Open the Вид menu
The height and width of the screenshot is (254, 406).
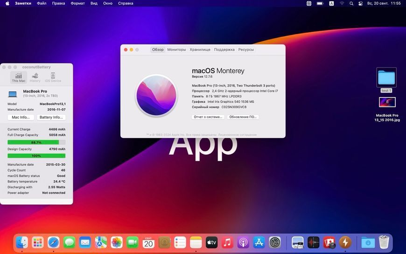click(94, 3)
